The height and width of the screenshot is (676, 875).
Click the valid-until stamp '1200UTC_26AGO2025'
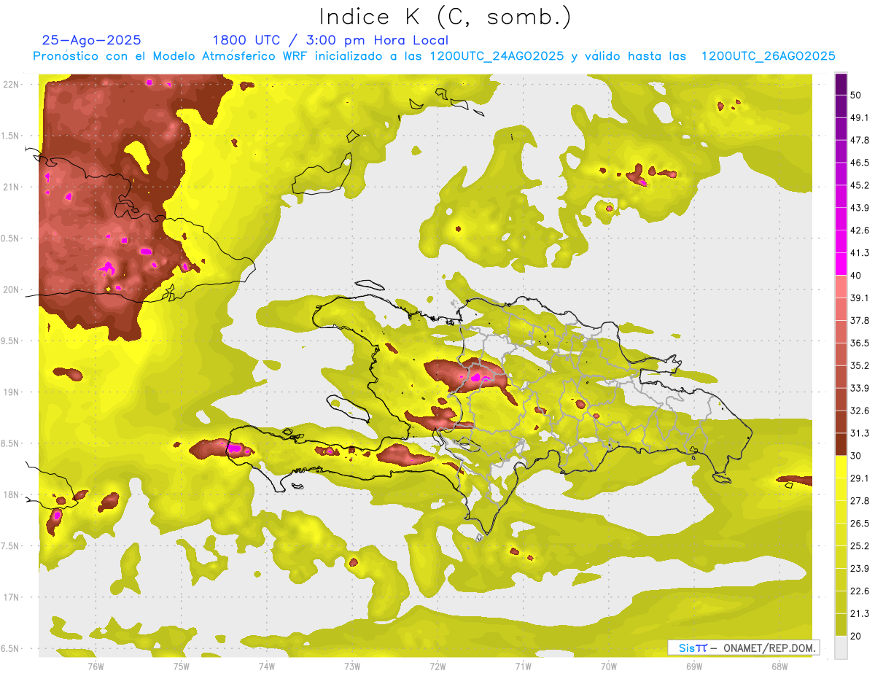[x=768, y=56]
